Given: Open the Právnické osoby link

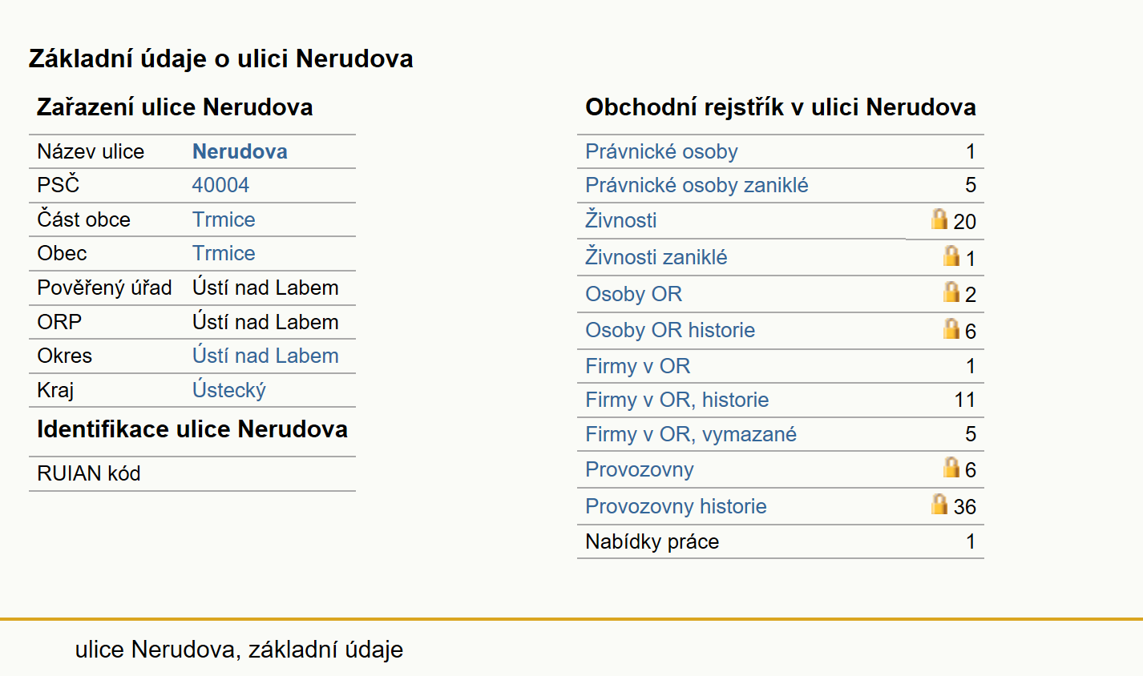Looking at the screenshot, I should (x=661, y=151).
